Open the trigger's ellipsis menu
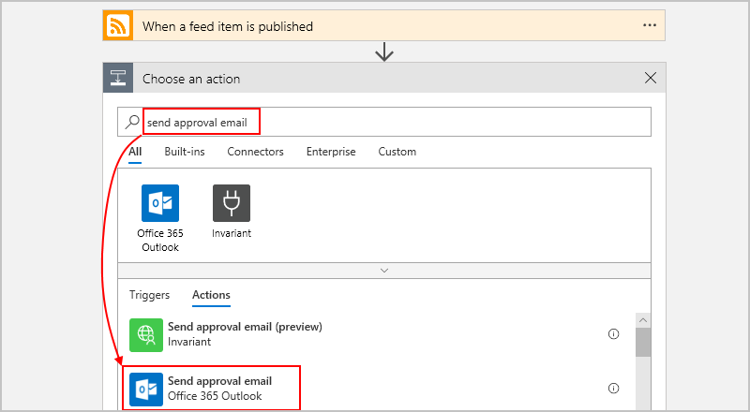The width and height of the screenshot is (750, 412). (650, 25)
